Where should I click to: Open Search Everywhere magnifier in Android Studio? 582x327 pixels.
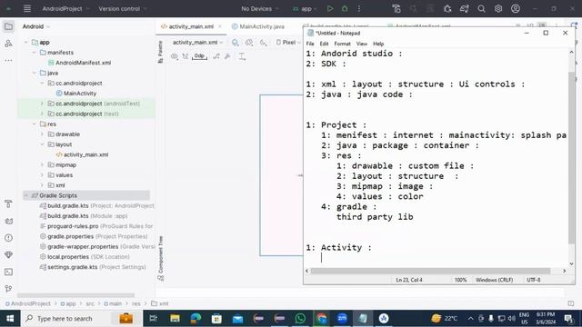481,8
